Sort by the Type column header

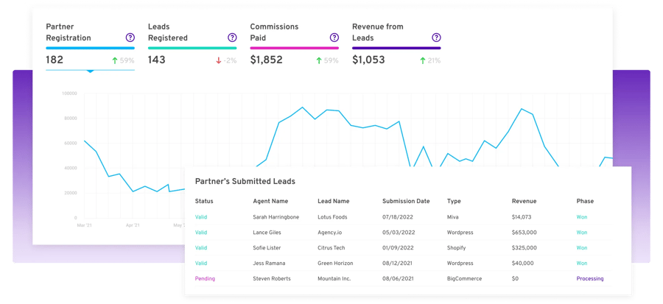click(x=454, y=202)
